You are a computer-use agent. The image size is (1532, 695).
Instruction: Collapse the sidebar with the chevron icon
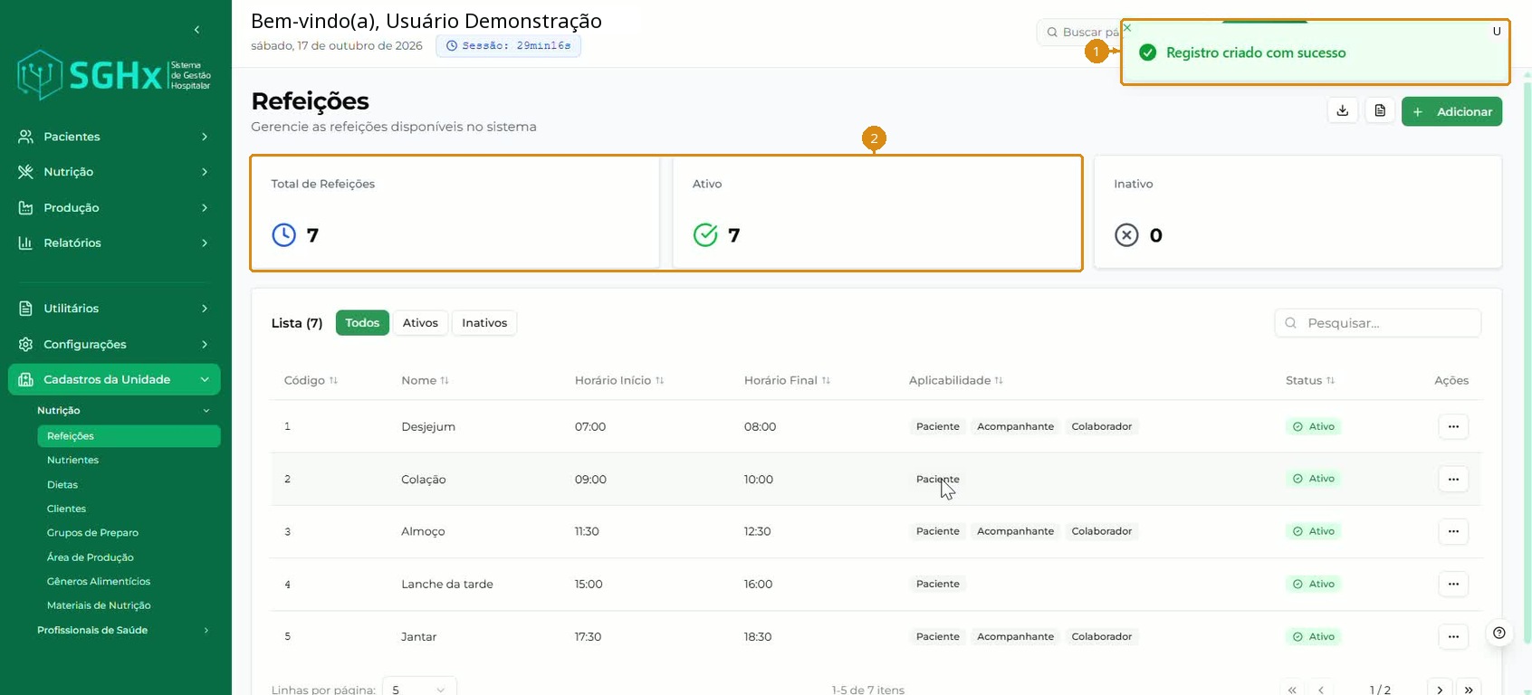pyautogui.click(x=196, y=30)
